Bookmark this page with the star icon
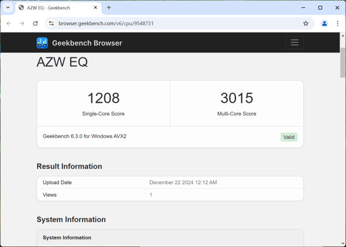This screenshot has height=247, width=346. (305, 23)
